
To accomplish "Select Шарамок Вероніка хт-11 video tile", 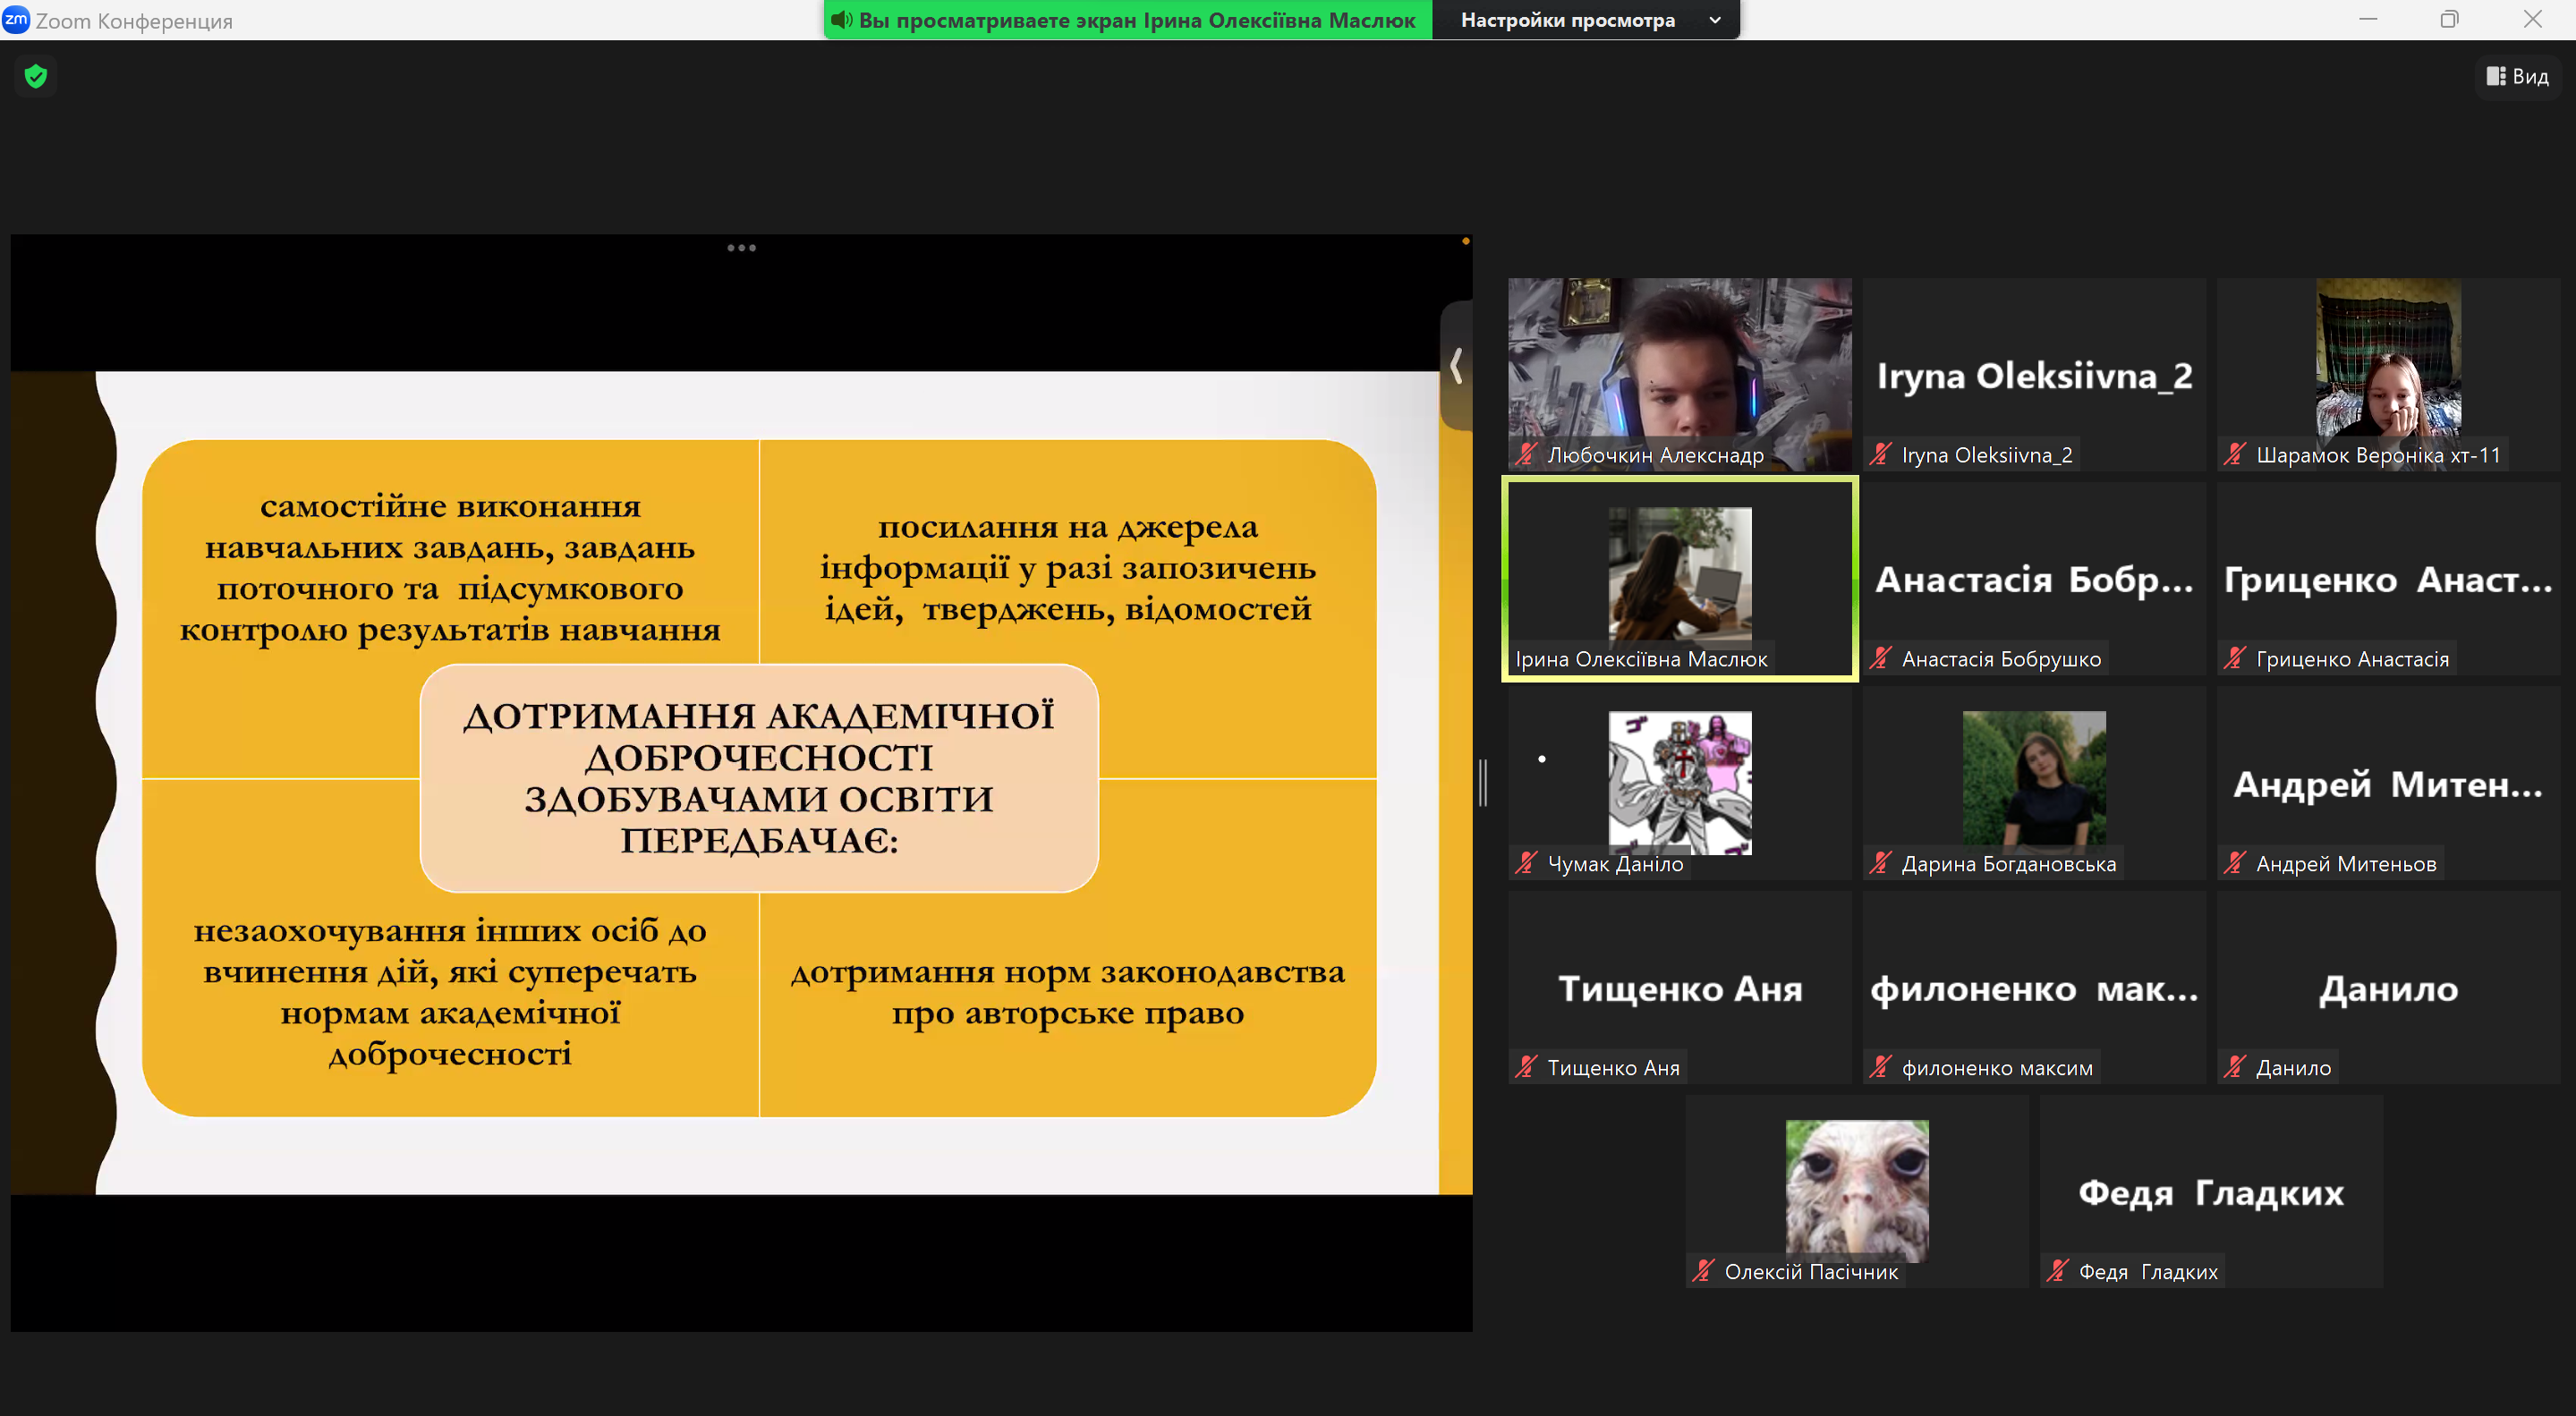I will click(2388, 375).
